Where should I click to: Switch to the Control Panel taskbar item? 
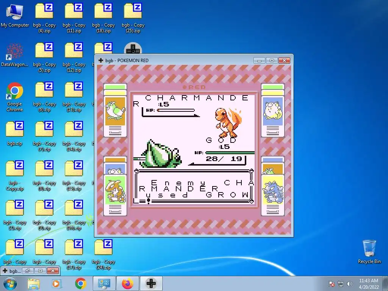(104, 283)
